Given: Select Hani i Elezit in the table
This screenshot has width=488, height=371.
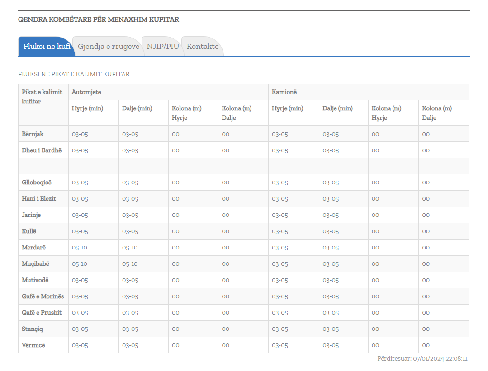Looking at the screenshot, I should click(39, 199).
